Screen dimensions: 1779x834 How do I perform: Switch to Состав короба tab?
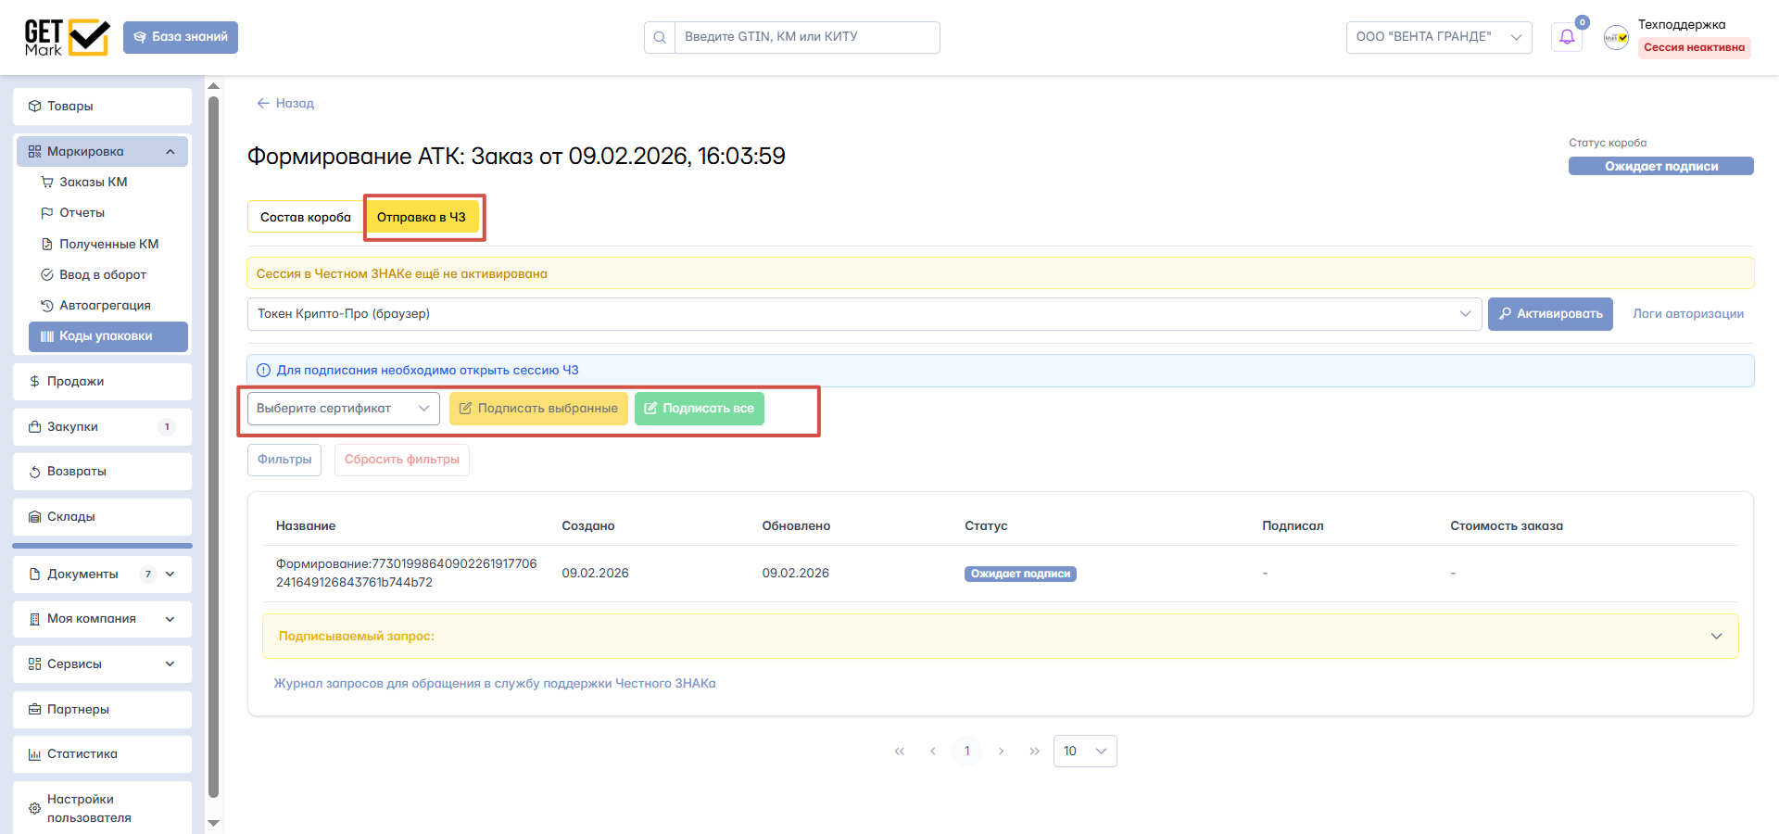306,217
